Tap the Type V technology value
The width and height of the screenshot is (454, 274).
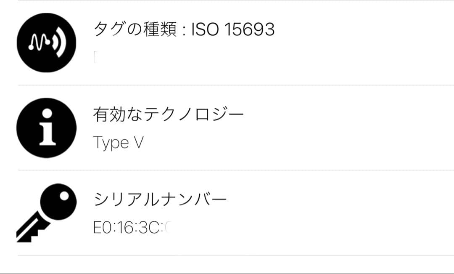coord(118,143)
